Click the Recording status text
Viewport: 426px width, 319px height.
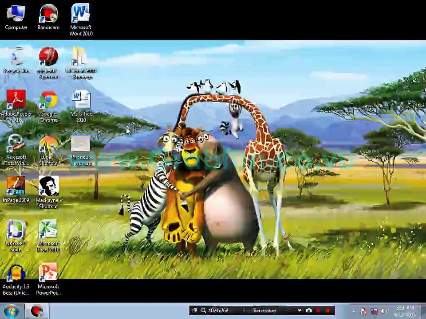point(264,311)
